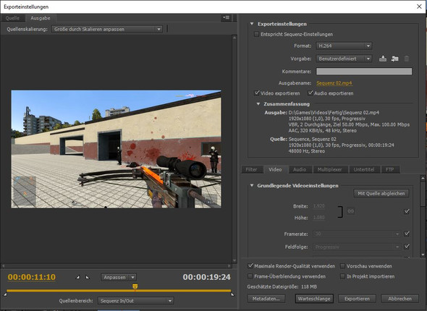This screenshot has width=427, height=311.
Task: Collapse Grundlegende Videoeinstellungen section
Action: click(252, 186)
